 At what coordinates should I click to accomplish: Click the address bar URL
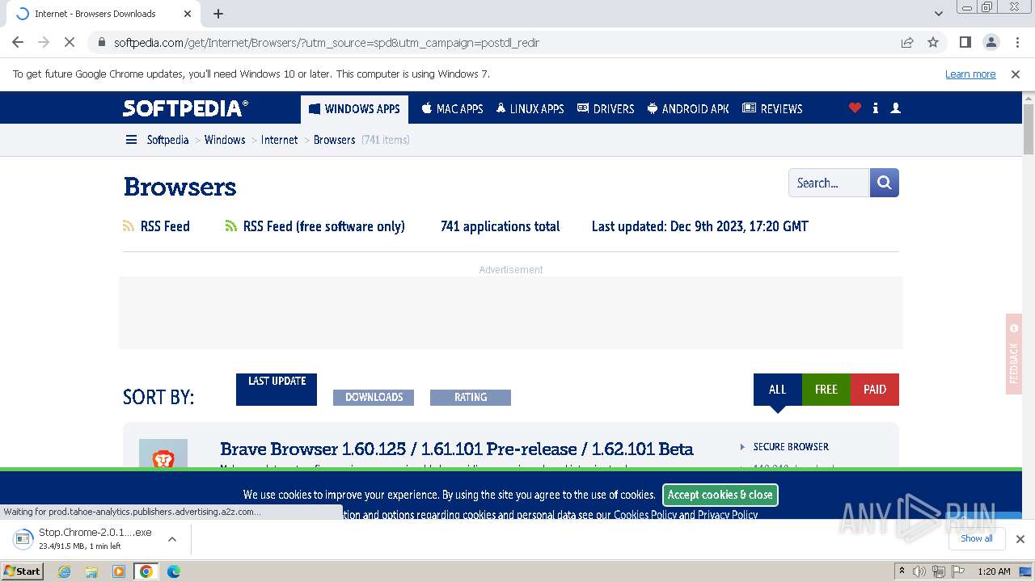coord(326,42)
